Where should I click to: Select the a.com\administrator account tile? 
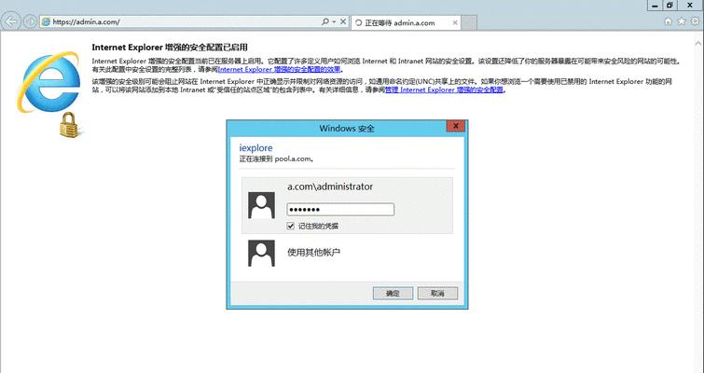tap(347, 205)
